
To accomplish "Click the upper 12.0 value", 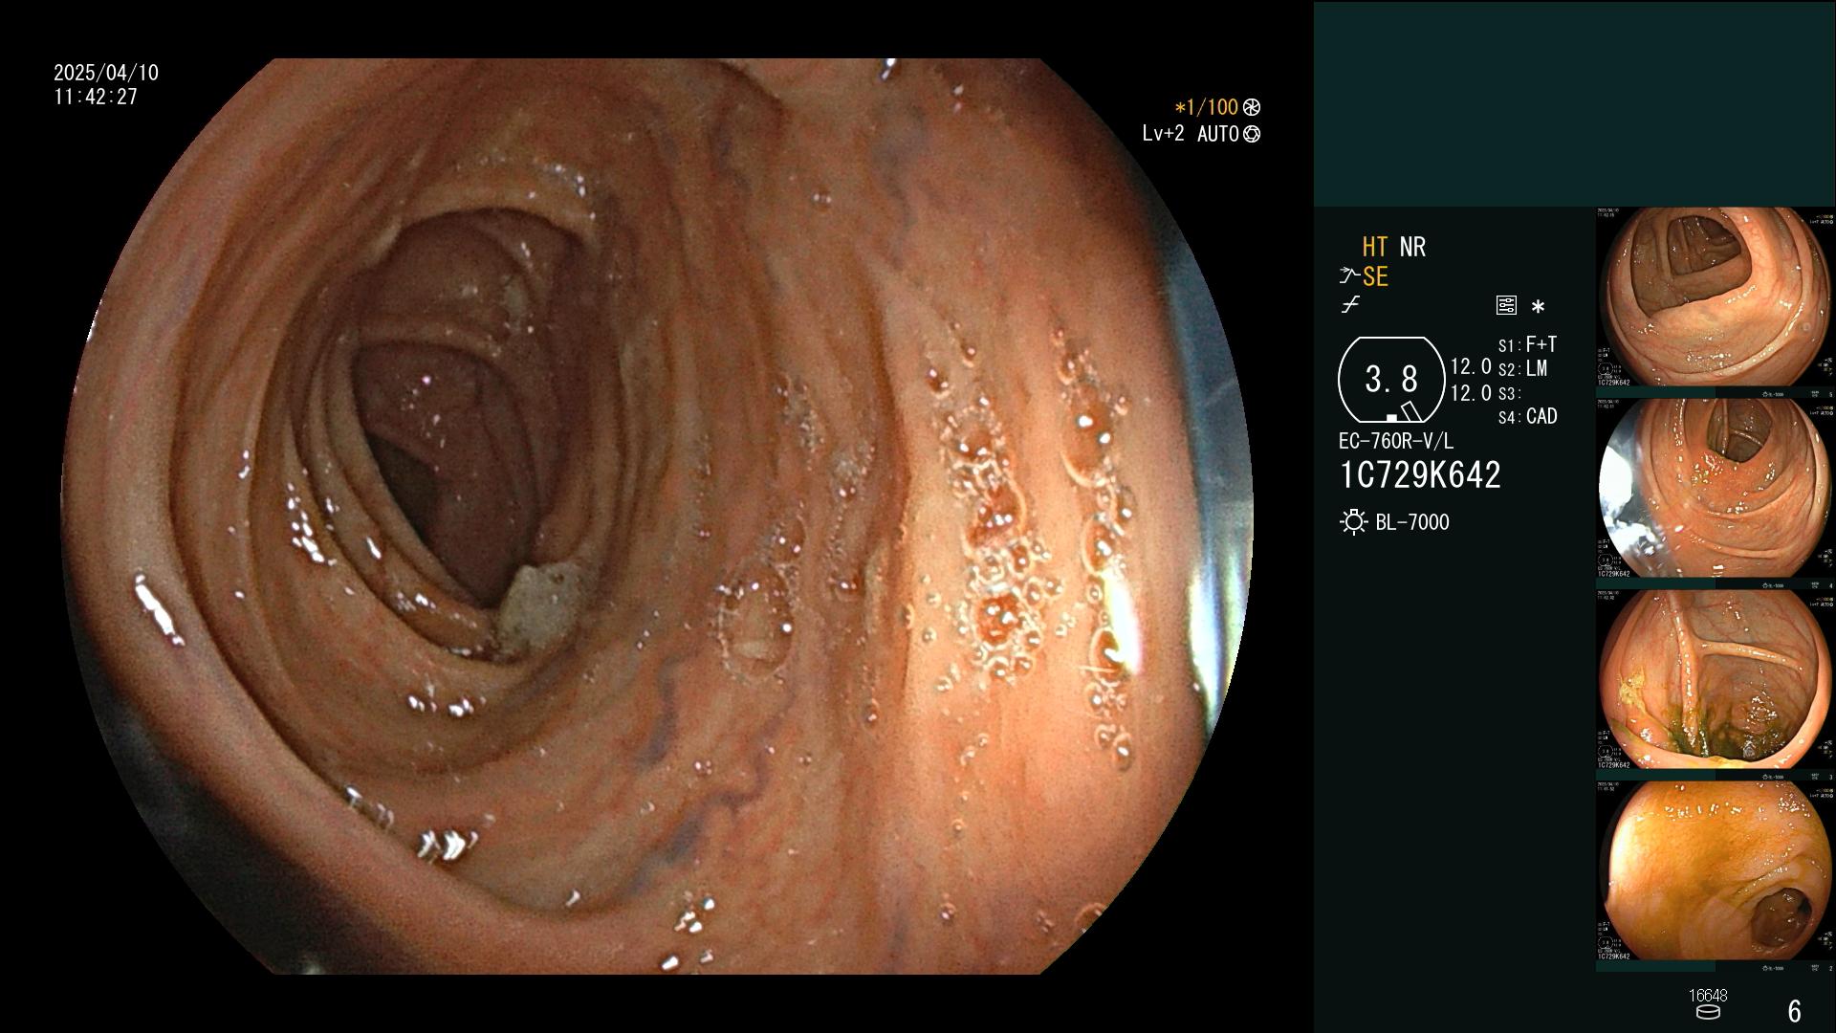I will tap(1471, 366).
